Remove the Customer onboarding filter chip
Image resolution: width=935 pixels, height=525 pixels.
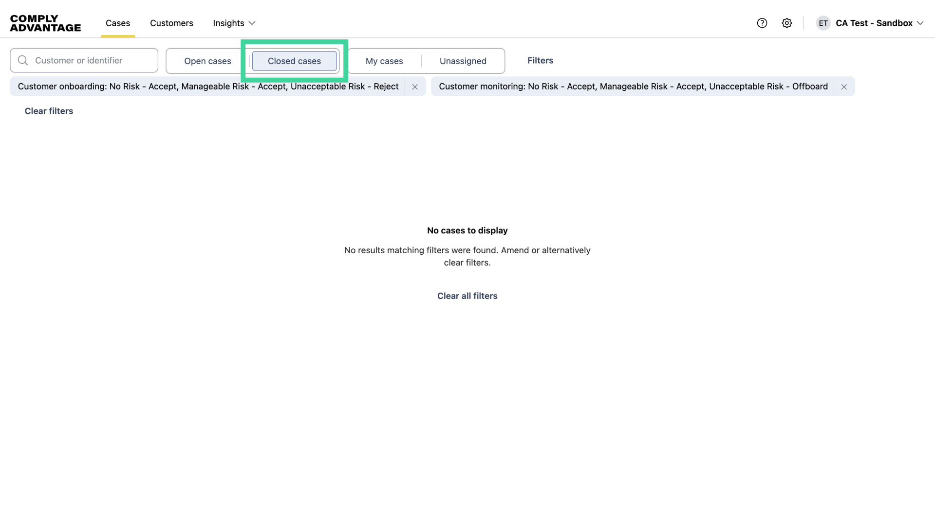pos(415,87)
